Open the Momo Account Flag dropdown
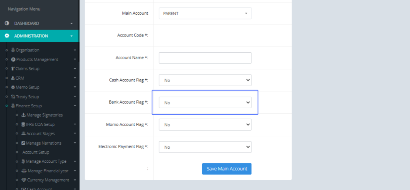410x190 pixels. coord(205,125)
